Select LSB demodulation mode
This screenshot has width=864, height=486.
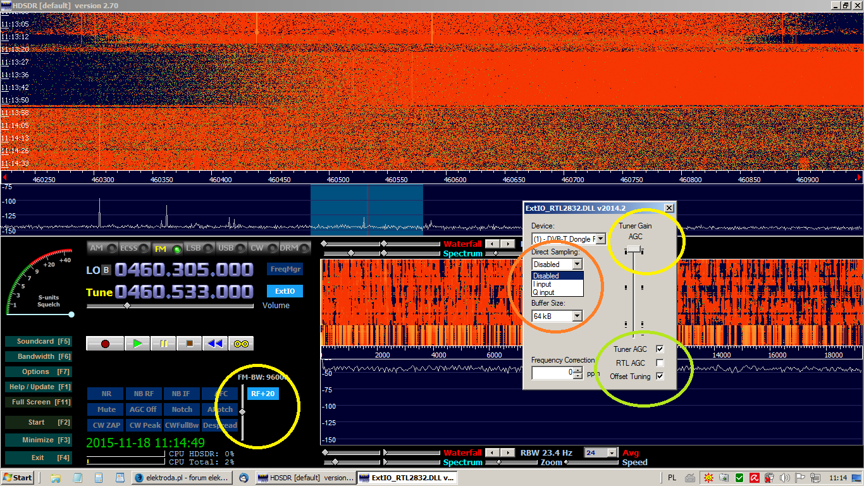tap(199, 248)
